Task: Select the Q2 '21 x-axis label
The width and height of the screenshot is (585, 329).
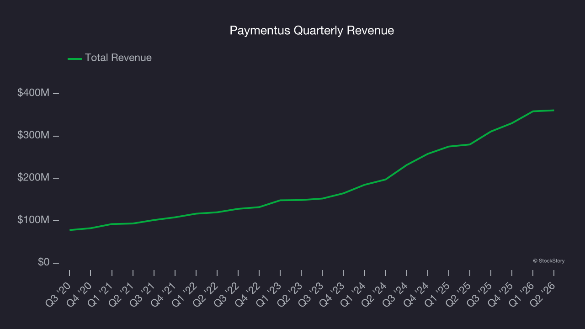Action: [121, 293]
